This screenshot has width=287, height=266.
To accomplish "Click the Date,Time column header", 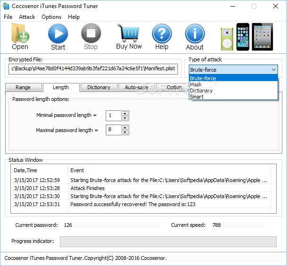I will tap(39, 170).
